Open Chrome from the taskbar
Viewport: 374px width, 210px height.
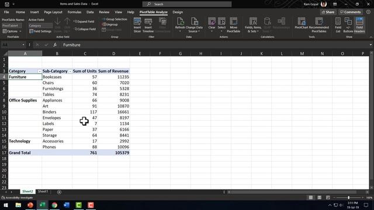tap(54, 205)
